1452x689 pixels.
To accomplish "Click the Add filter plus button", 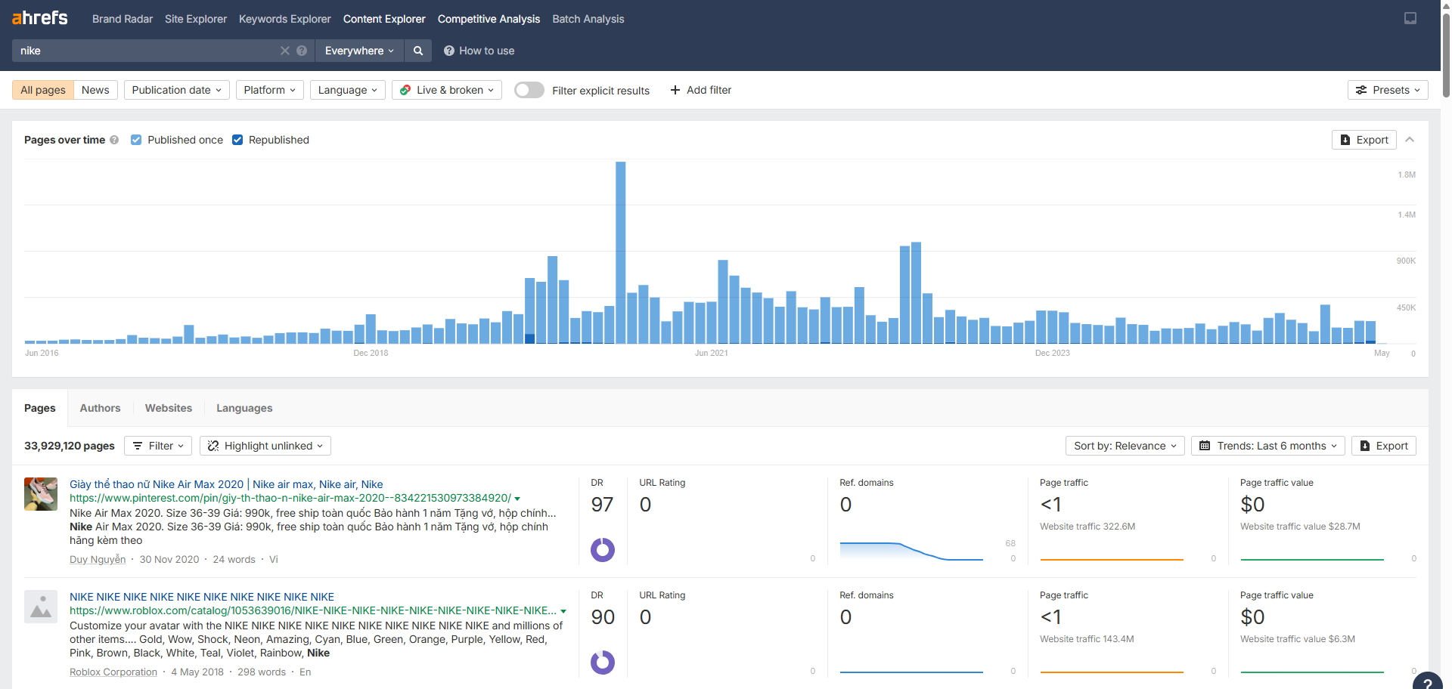I will coord(701,90).
